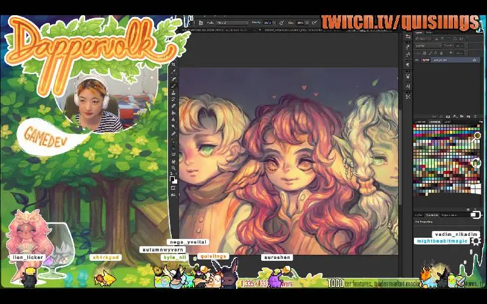Click the Background layer thumbnail
487x304 pixels.
tap(426, 60)
